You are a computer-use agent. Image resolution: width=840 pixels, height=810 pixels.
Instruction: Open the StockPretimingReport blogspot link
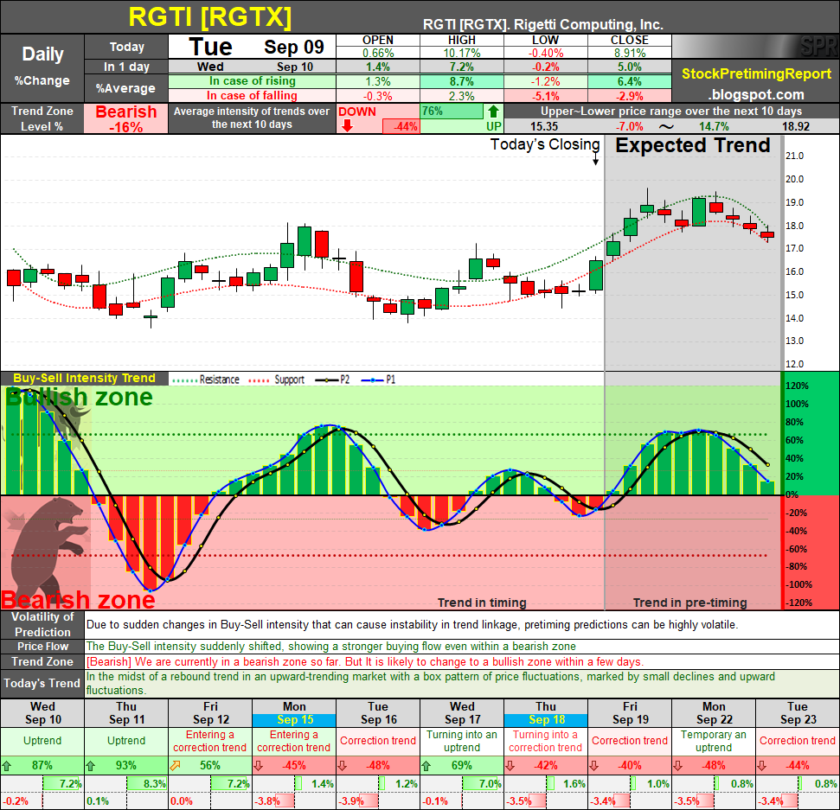click(x=756, y=84)
